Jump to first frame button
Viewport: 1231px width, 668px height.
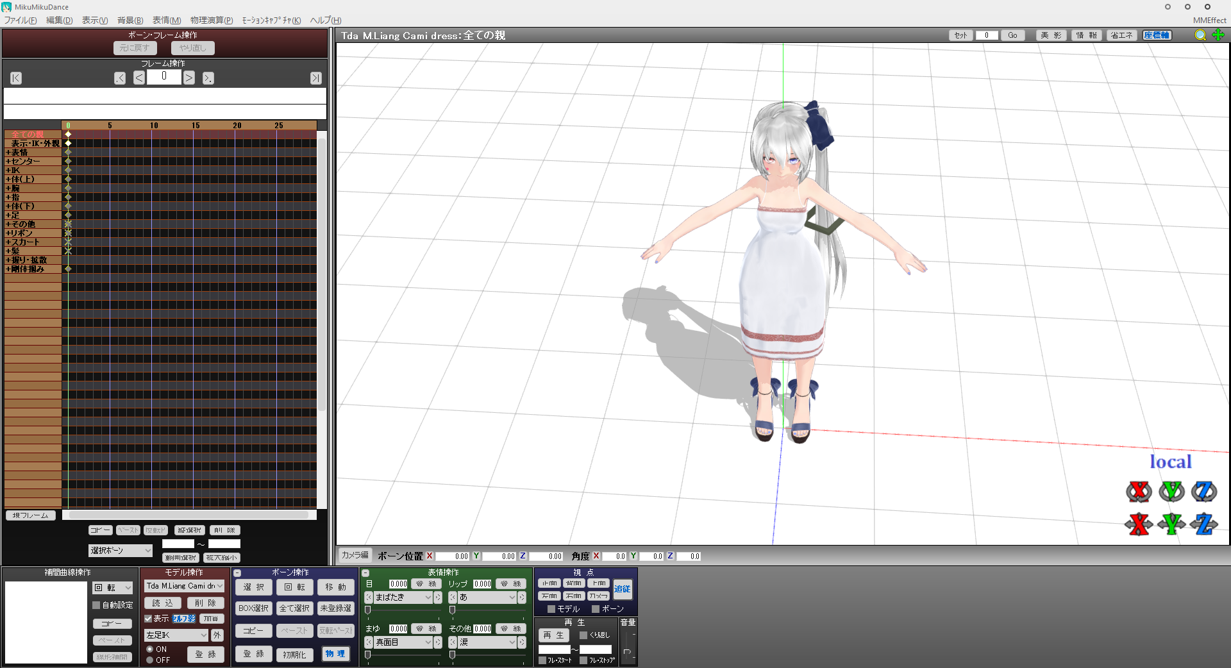pos(16,78)
